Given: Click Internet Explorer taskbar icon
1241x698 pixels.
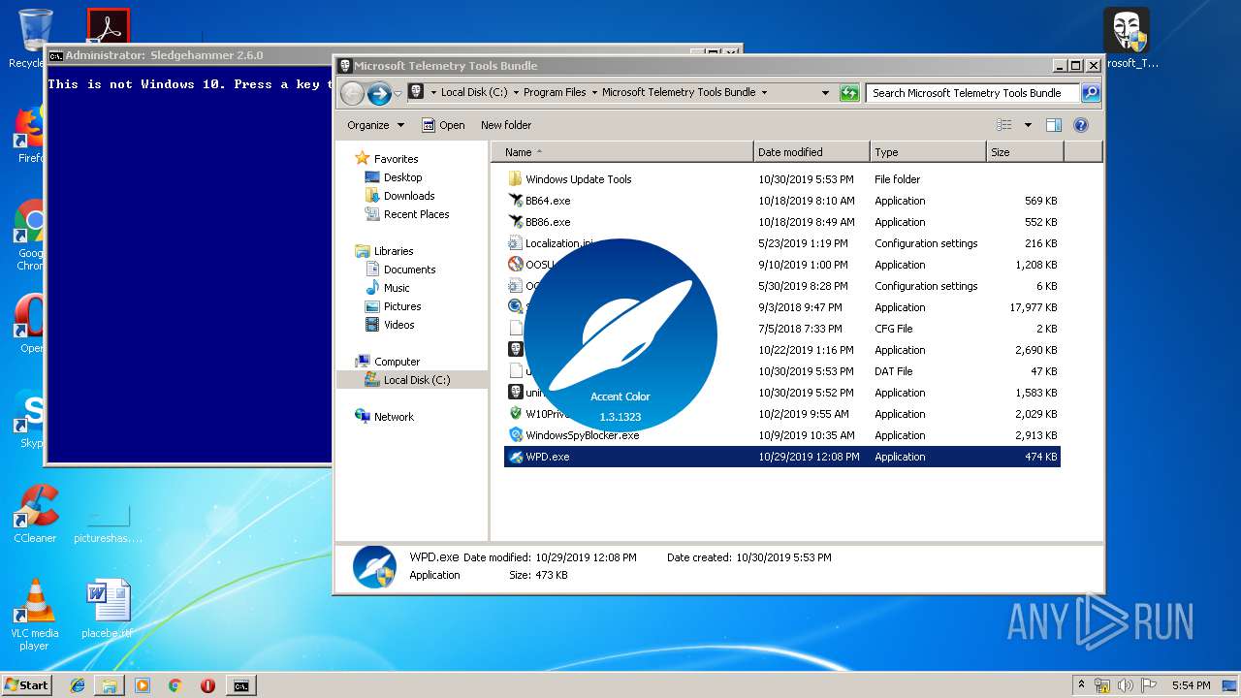Looking at the screenshot, I should [x=78, y=685].
